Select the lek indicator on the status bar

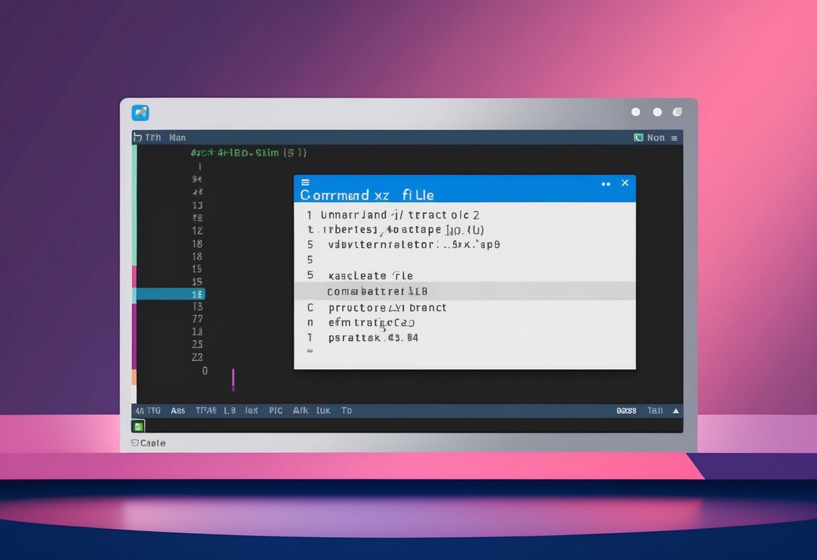[x=251, y=411]
